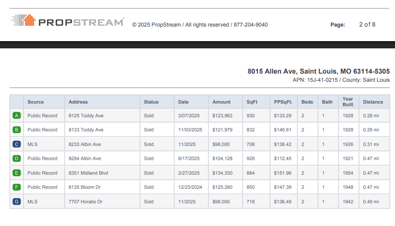Click the Year Built column header
The height and width of the screenshot is (226, 395).
point(348,102)
